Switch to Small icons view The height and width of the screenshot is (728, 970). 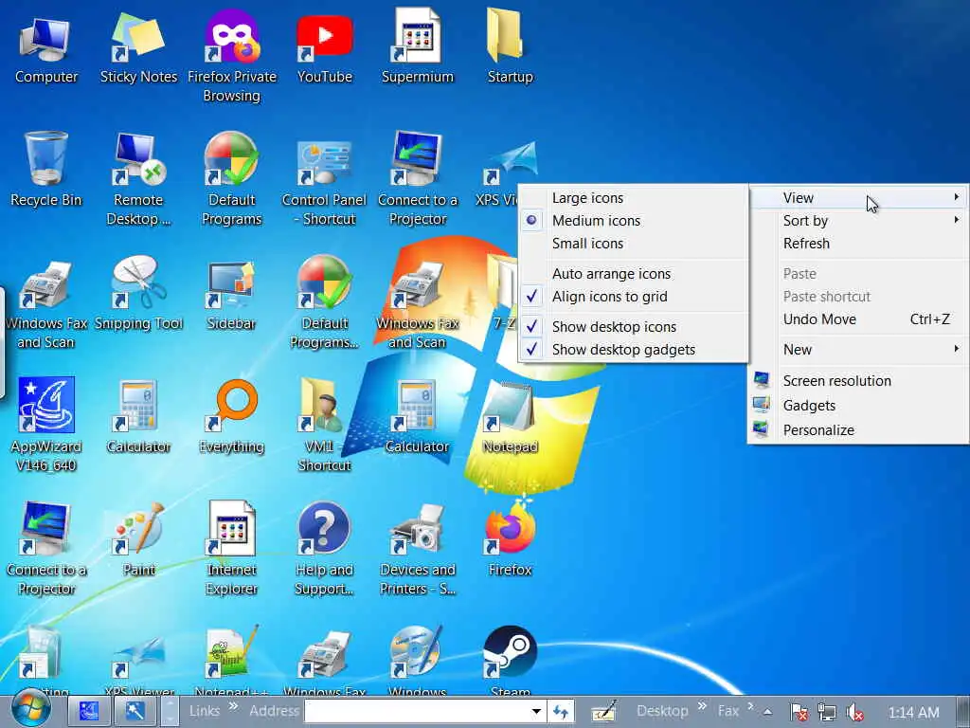(x=633, y=244)
